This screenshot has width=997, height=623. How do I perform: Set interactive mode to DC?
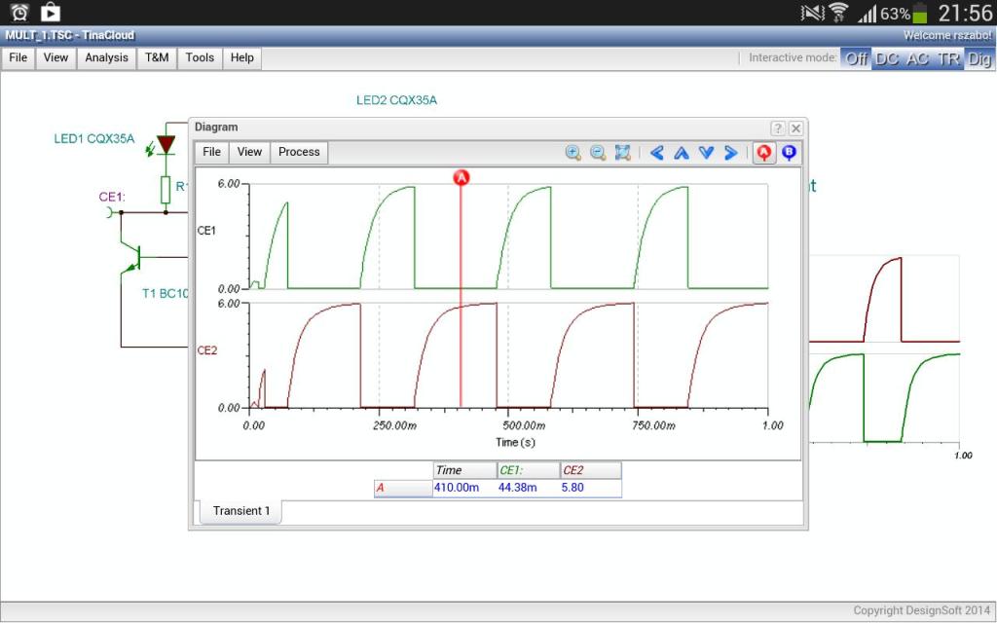click(887, 58)
